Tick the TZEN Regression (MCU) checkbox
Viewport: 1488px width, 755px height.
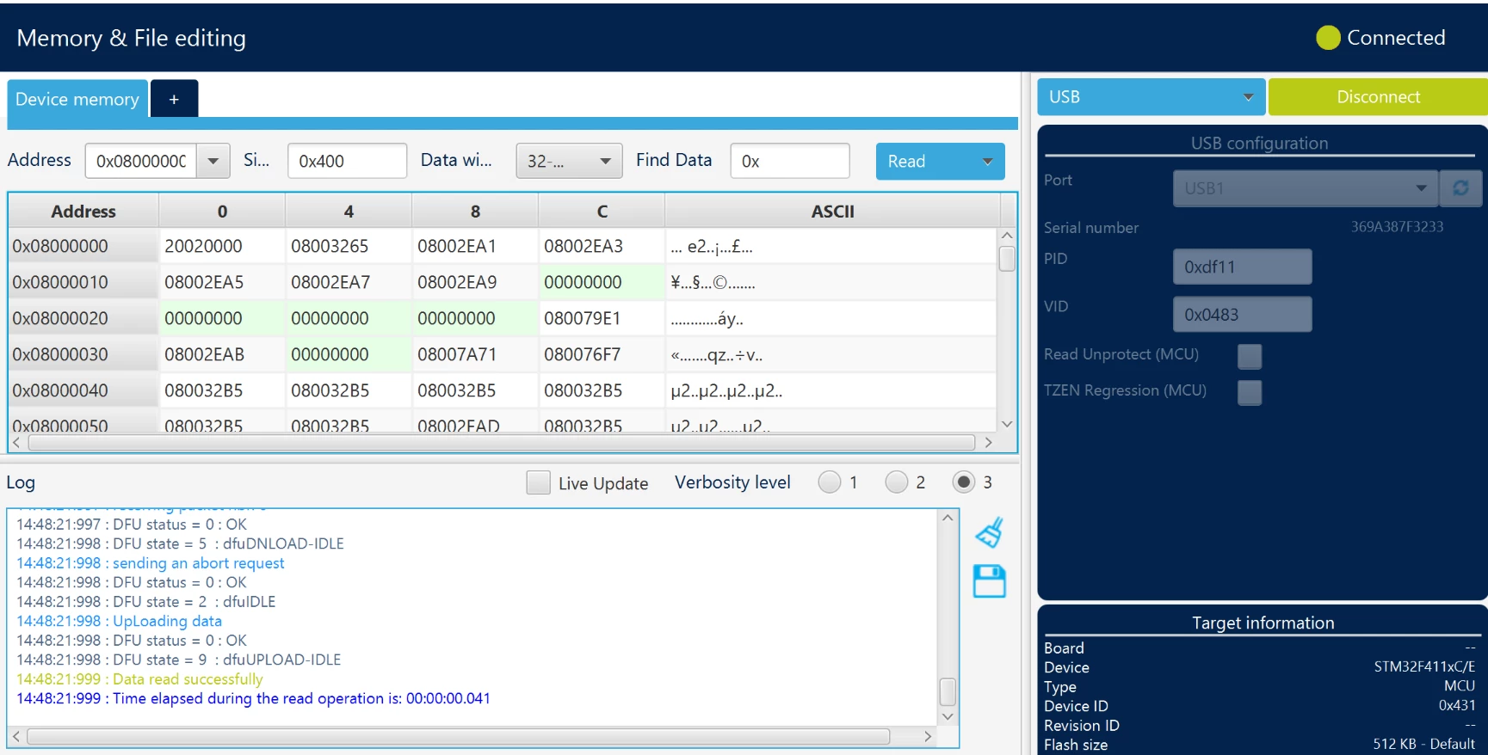1249,392
